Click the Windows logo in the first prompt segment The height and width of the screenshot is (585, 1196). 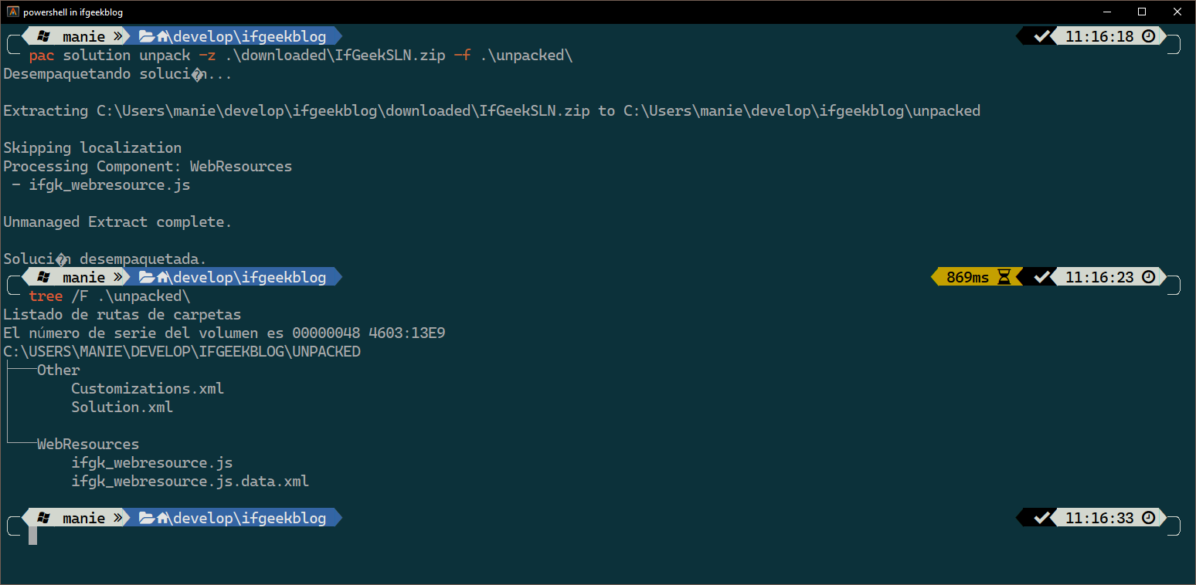(x=43, y=36)
